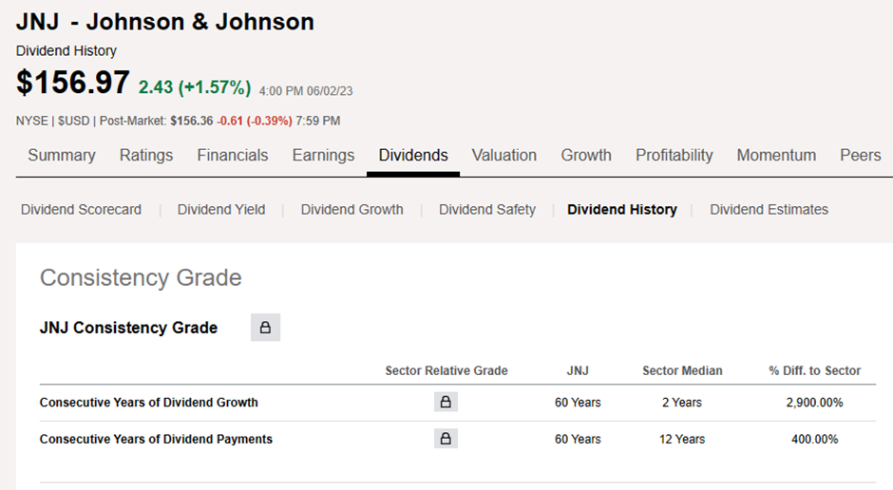The width and height of the screenshot is (893, 490).
Task: Go to the Momentum tab
Action: click(x=776, y=156)
